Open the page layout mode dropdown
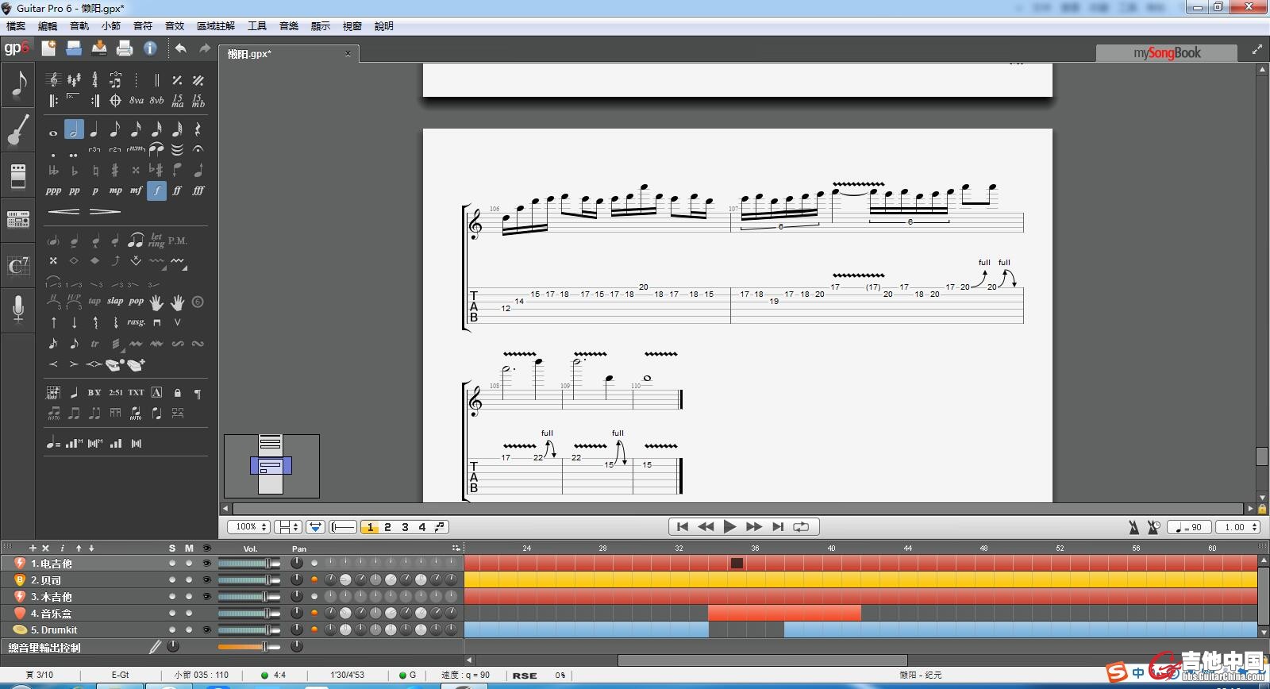 [288, 527]
